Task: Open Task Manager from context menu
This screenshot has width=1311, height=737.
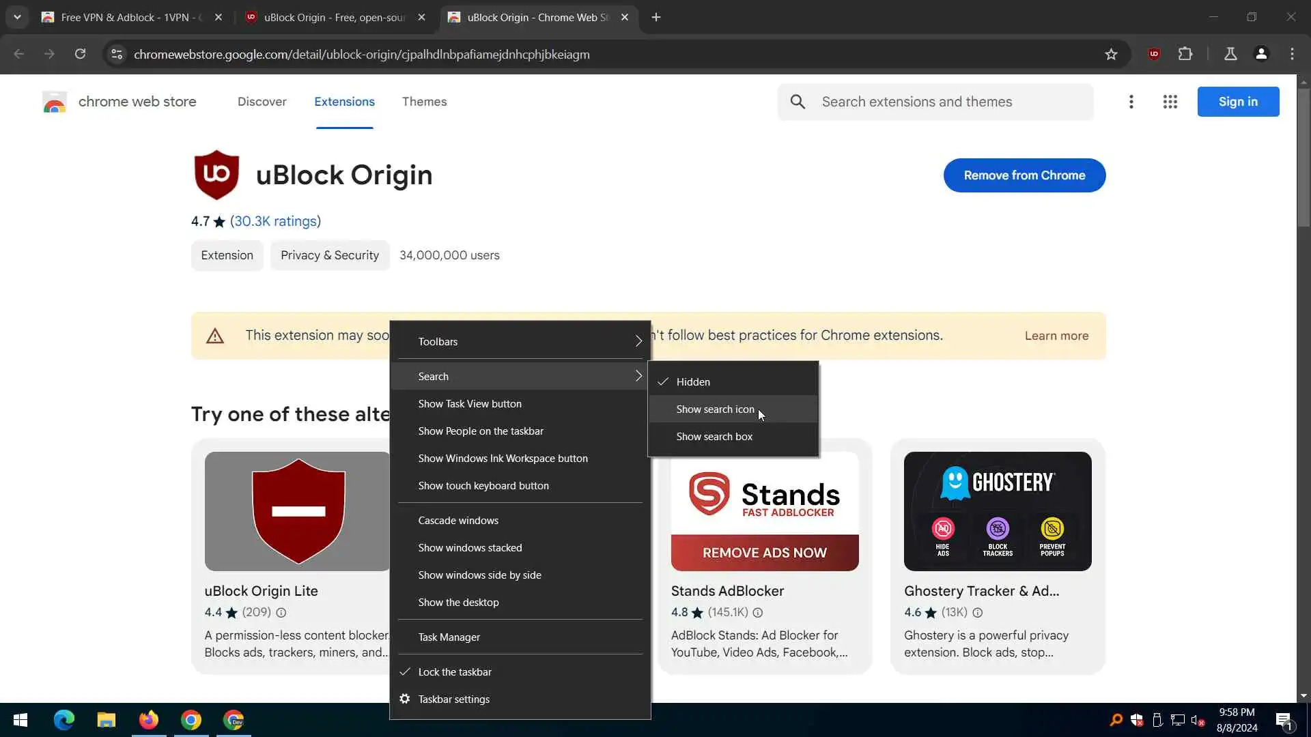Action: pyautogui.click(x=449, y=637)
